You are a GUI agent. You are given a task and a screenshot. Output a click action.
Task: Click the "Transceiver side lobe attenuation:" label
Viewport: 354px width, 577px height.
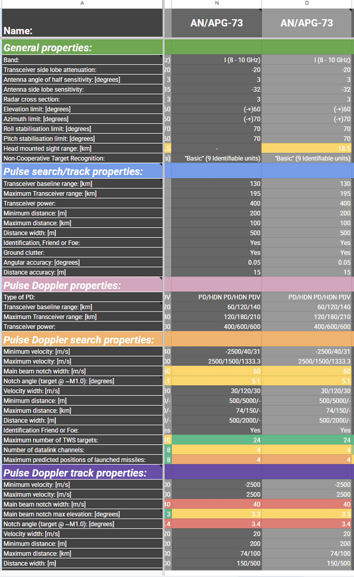coord(82,70)
